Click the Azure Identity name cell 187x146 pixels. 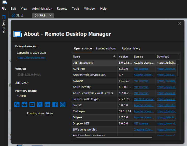point(95,87)
